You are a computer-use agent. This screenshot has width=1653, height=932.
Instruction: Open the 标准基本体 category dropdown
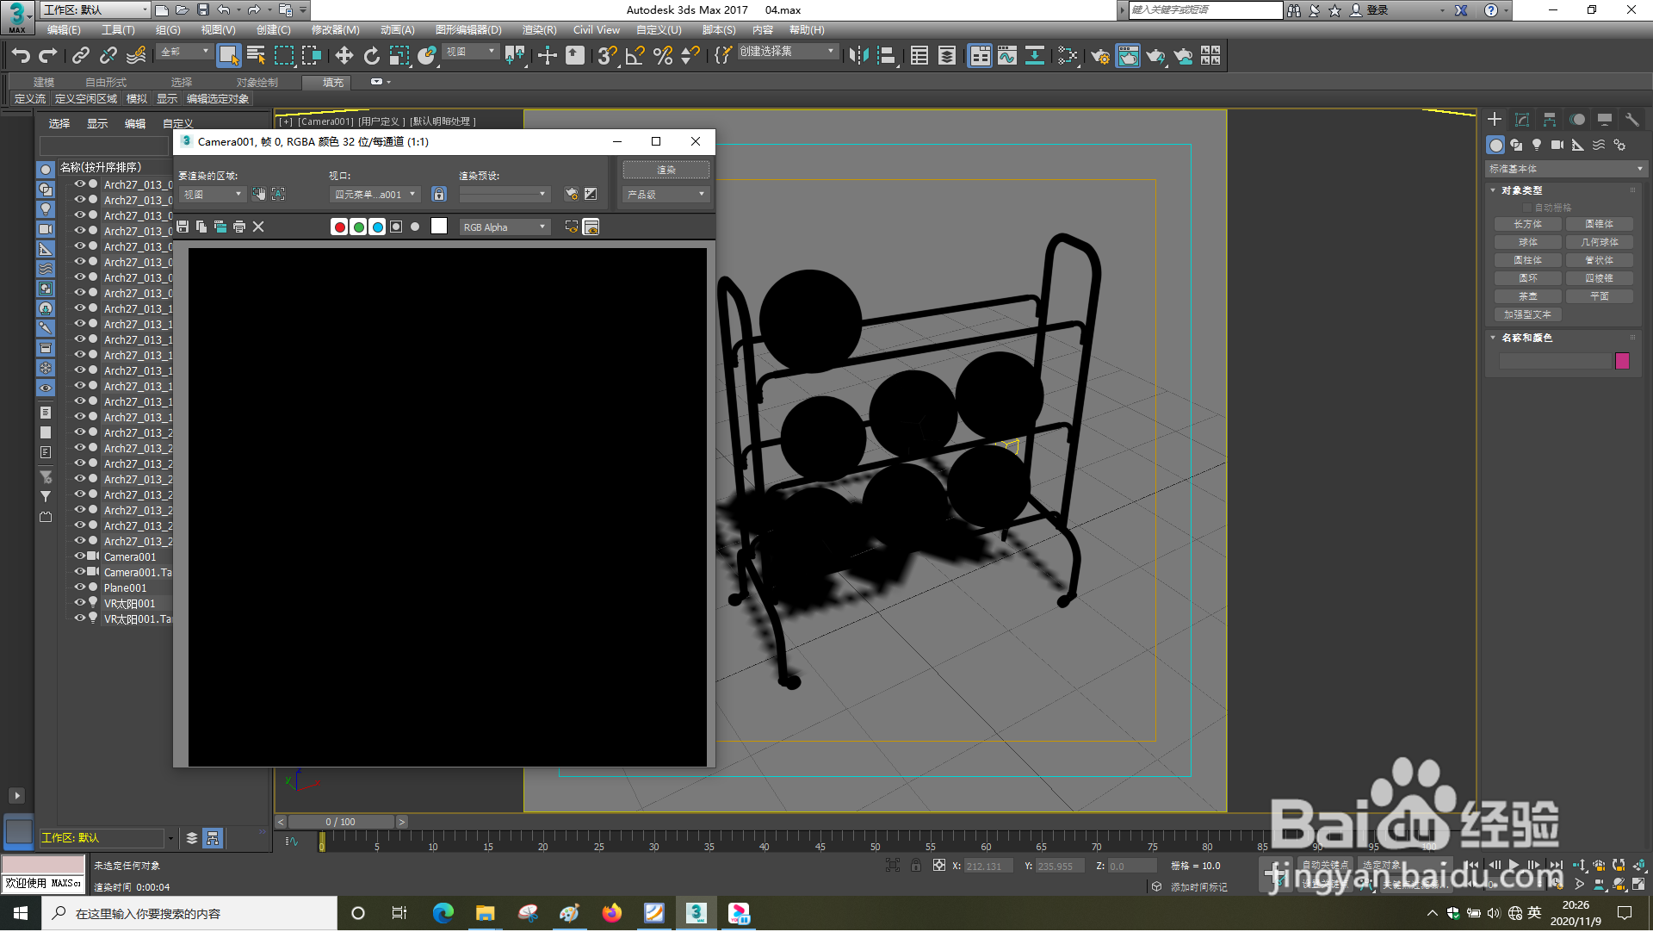point(1565,169)
